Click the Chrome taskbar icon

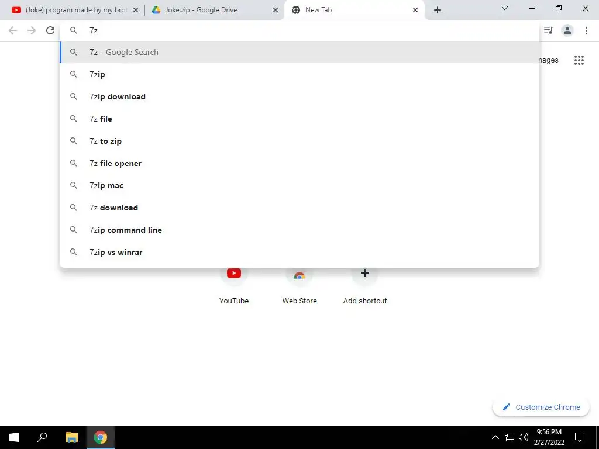[x=101, y=437]
